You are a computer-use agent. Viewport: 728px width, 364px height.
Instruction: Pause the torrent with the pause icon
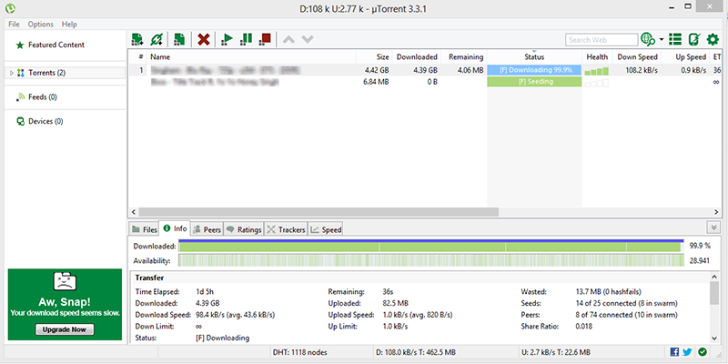pyautogui.click(x=246, y=39)
